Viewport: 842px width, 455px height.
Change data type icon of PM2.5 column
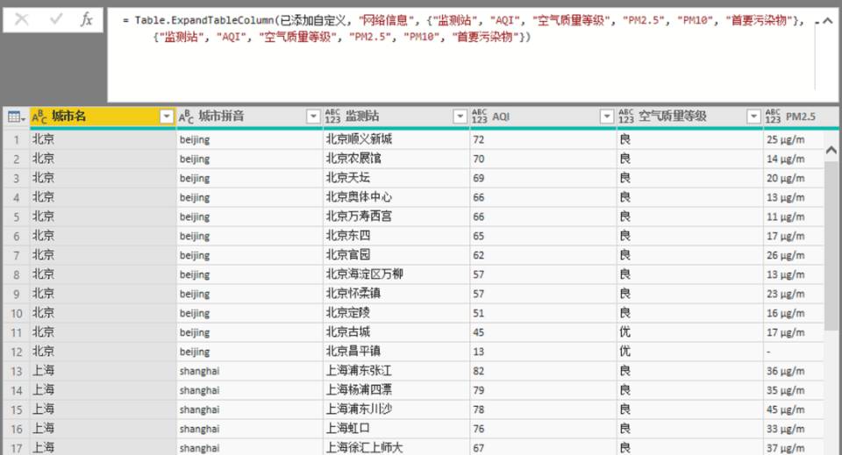pyautogui.click(x=774, y=117)
